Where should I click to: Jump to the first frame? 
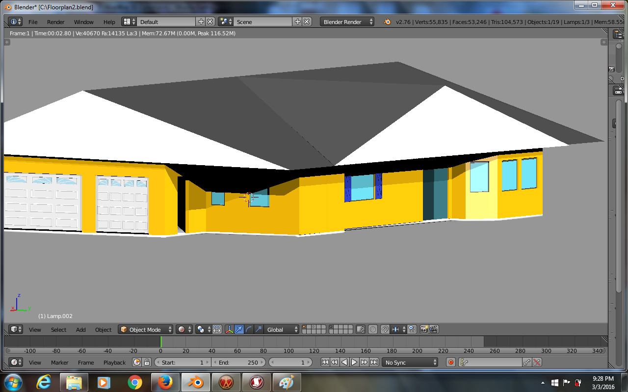pos(325,362)
